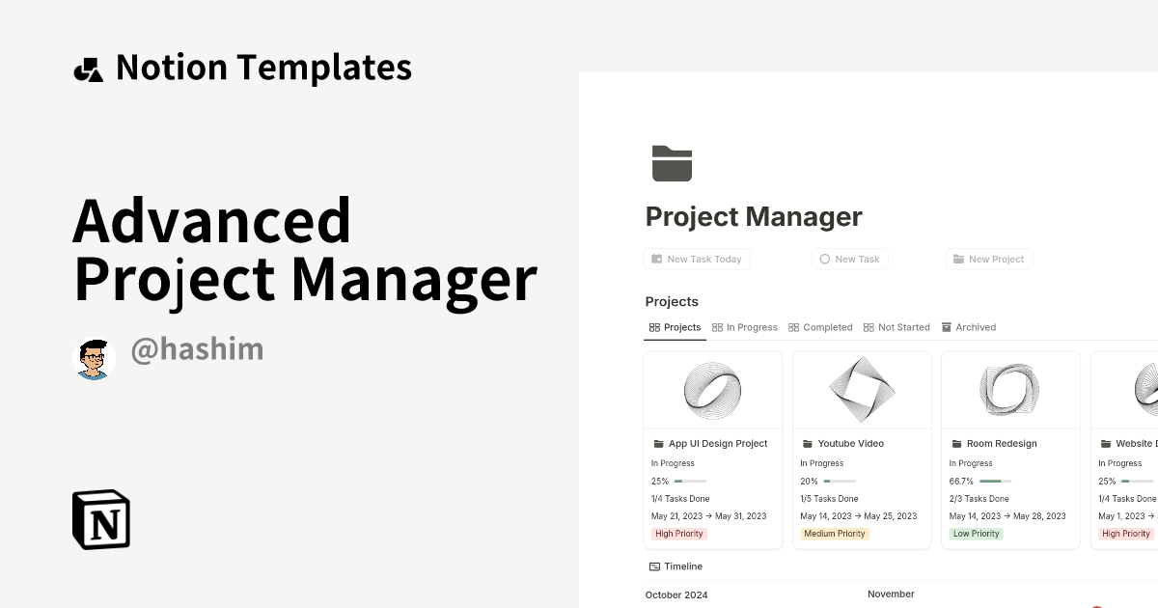Image resolution: width=1158 pixels, height=608 pixels.
Task: Click the Youtube Video spirograph thumbnail
Action: pos(862,390)
